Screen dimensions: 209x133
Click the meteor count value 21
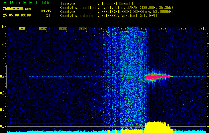click(x=48, y=15)
